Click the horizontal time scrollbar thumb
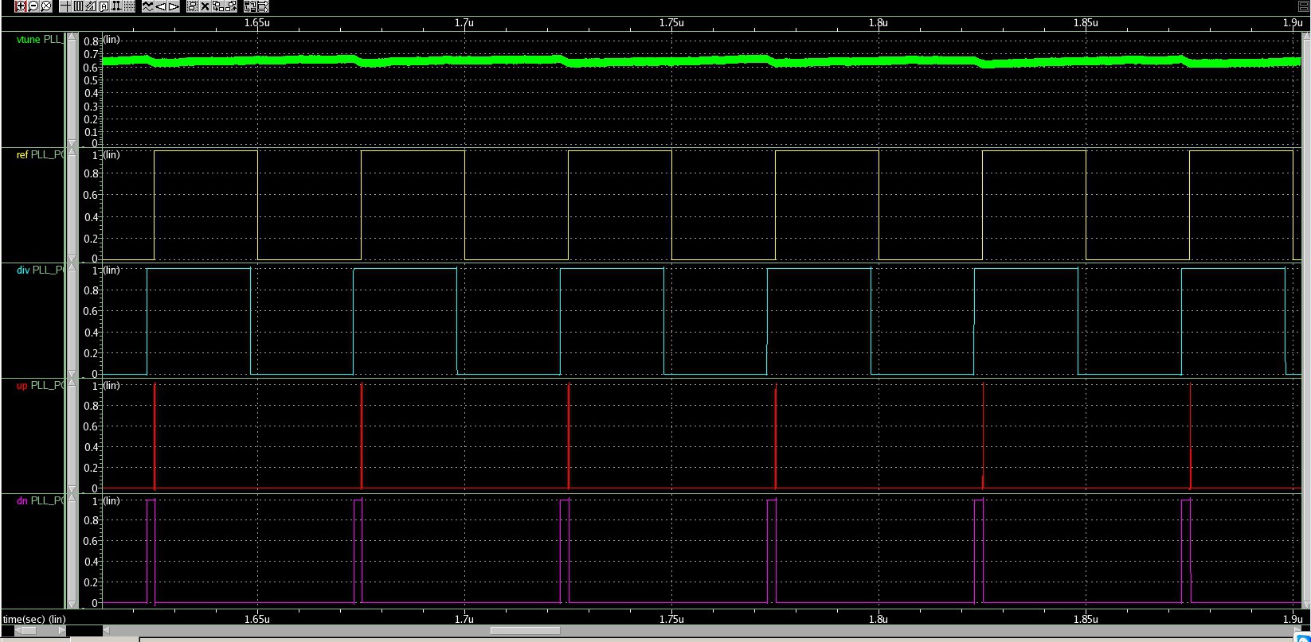The width and height of the screenshot is (1311, 642). tap(524, 631)
